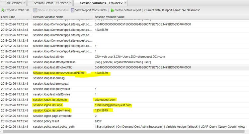Click the policy path value starting 'Start (fallback)'
Viewport: 249px width, 134px height.
pyautogui.click(x=170, y=127)
